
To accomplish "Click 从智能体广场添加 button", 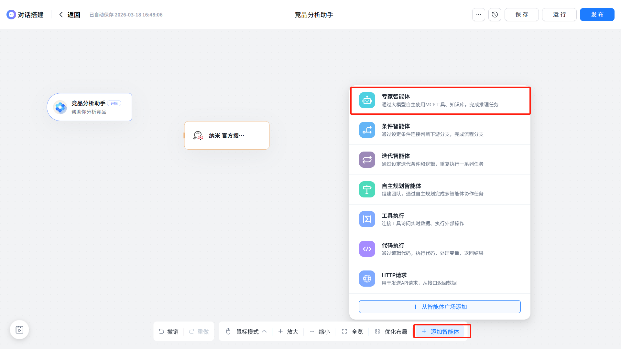I will pos(440,307).
